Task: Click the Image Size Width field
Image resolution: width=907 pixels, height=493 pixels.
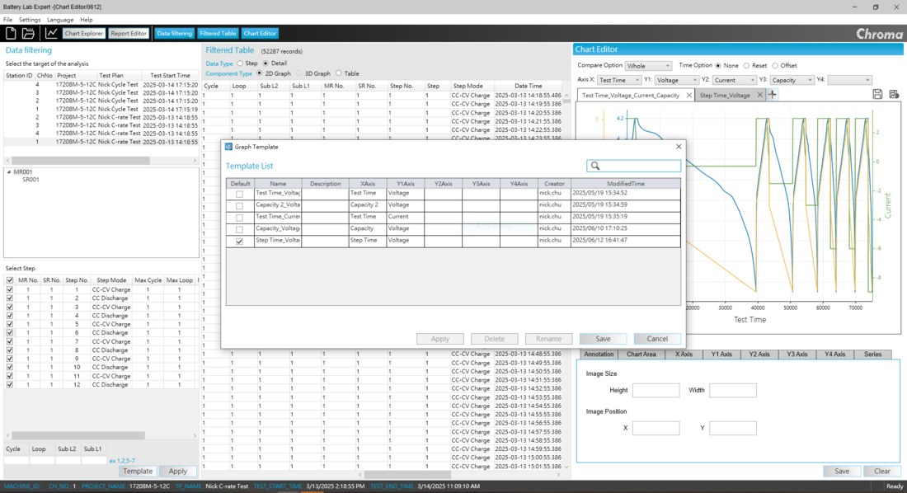Action: (733, 390)
